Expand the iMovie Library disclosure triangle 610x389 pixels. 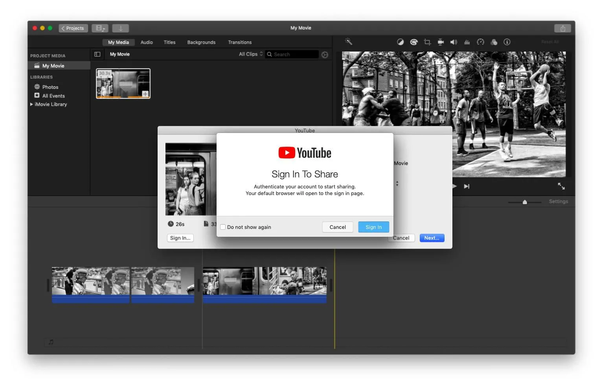click(x=32, y=104)
